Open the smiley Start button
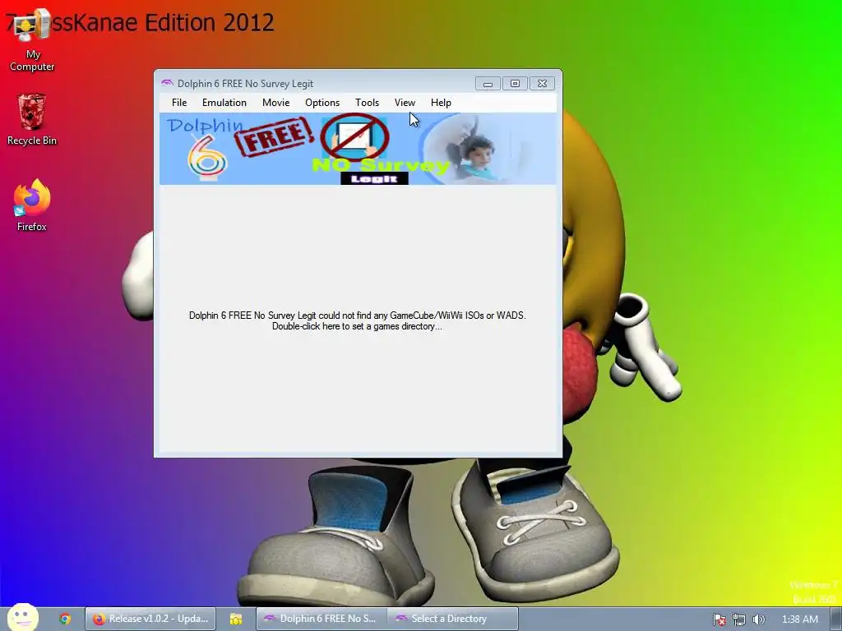The height and width of the screenshot is (631, 842). 22,617
